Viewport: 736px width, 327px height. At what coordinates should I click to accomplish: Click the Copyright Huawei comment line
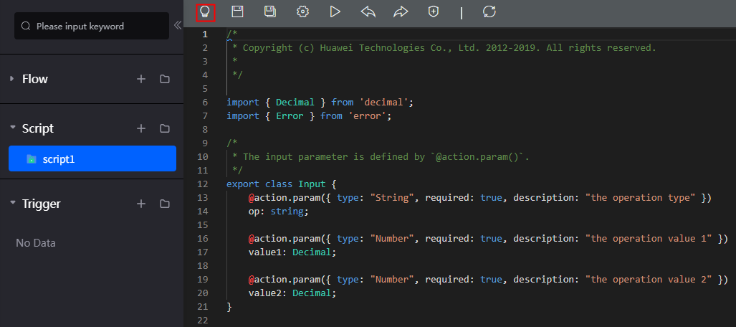coord(444,48)
